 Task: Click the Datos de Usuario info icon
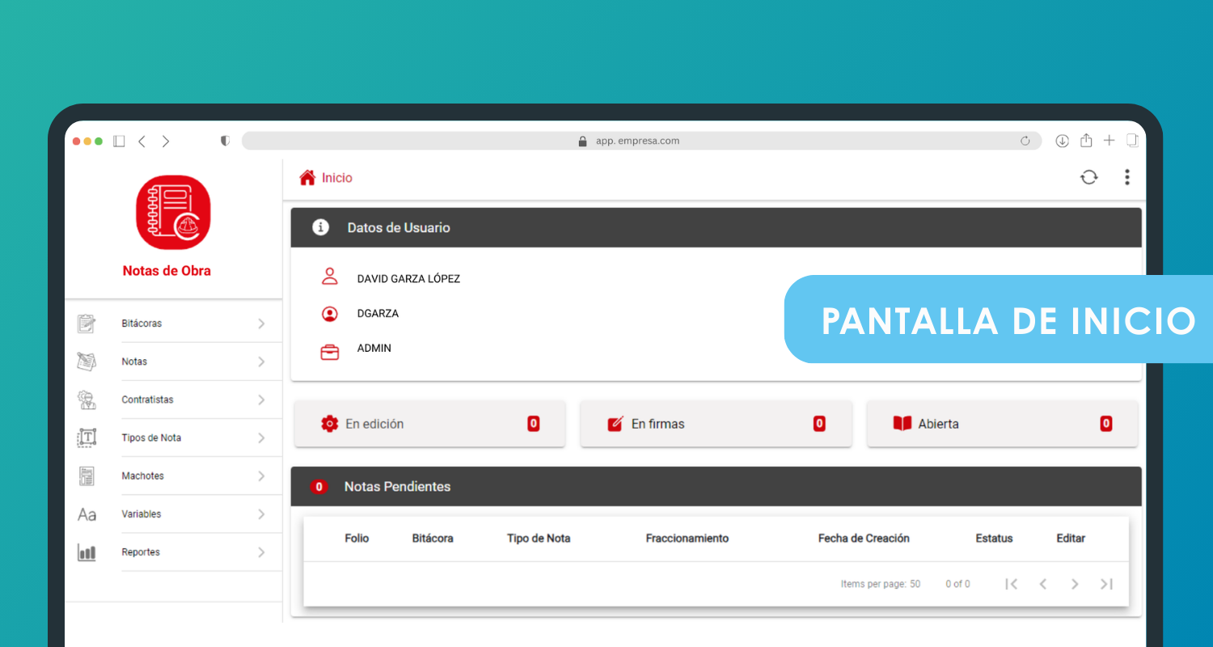point(320,228)
